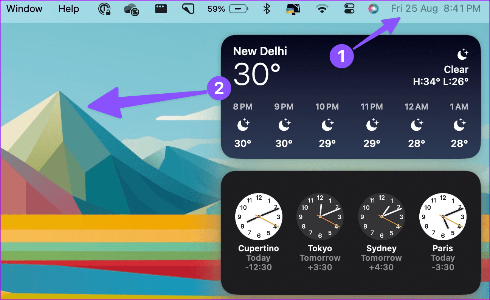This screenshot has width=490, height=300.
Task: Select the Tokyo clock face
Action: coord(320,217)
